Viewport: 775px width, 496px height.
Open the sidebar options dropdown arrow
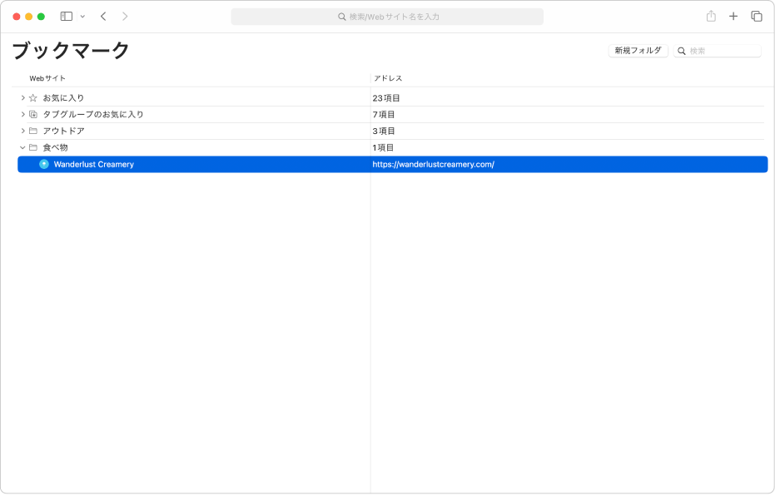(82, 17)
